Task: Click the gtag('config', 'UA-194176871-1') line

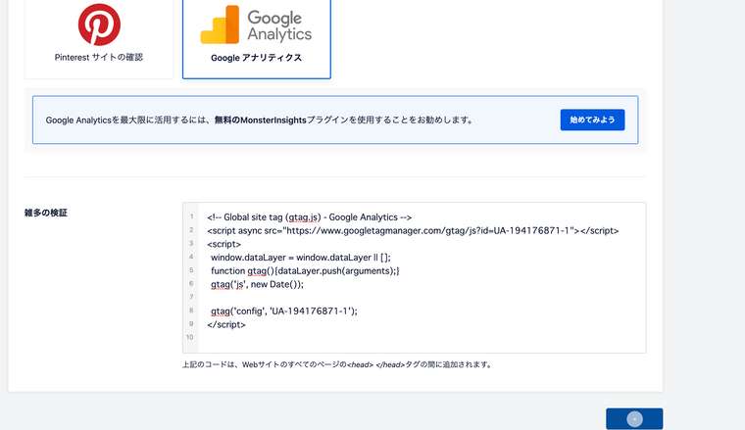Action: [284, 311]
